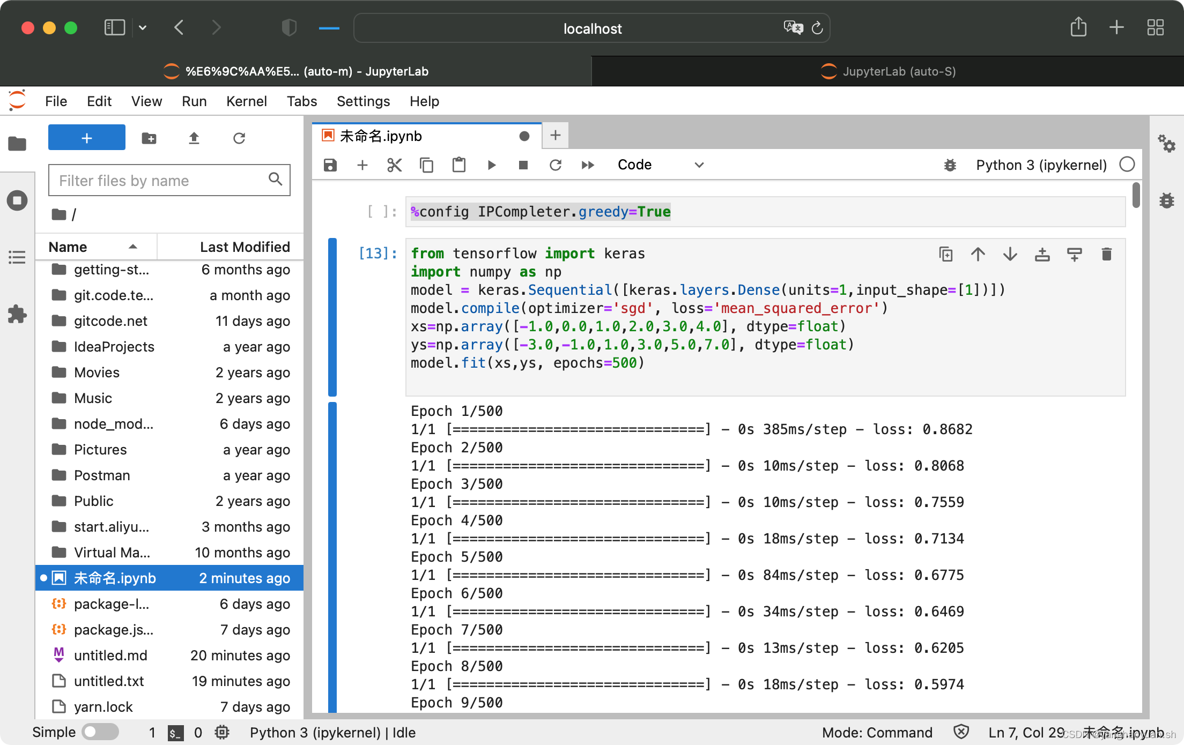Open the Running Terminals and Kernels panel
This screenshot has width=1184, height=745.
pos(17,200)
